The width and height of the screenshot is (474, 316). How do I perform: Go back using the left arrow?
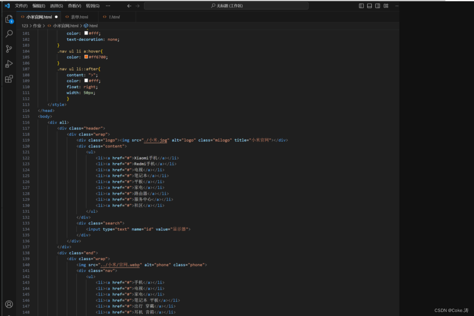(x=129, y=6)
